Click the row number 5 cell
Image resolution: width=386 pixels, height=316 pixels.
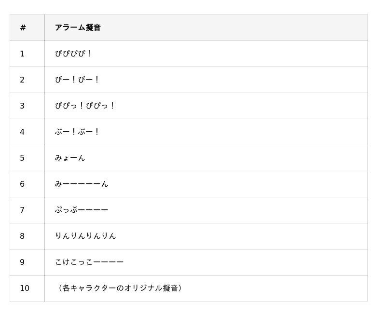tap(22, 158)
